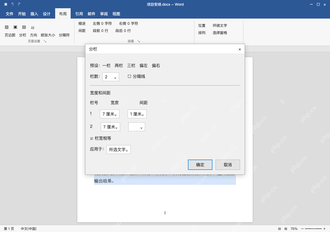
Task: Open the column 2 width dropdown
Action: pyautogui.click(x=110, y=127)
